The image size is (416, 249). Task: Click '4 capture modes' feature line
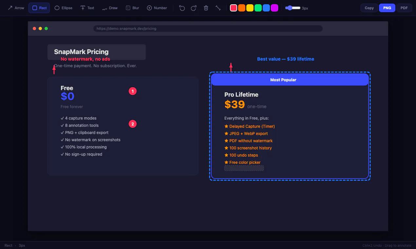[79, 118]
